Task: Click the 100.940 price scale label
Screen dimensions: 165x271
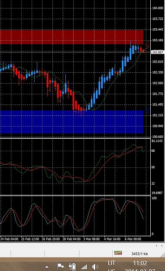Action: 158,126
